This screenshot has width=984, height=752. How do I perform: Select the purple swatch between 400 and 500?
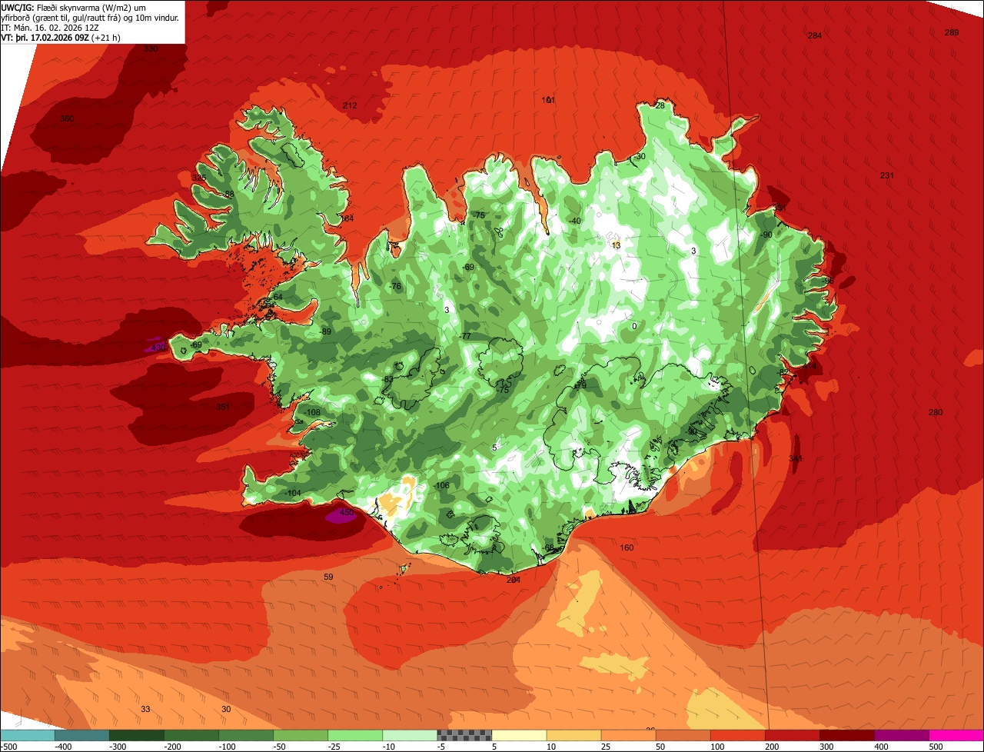coord(902,735)
